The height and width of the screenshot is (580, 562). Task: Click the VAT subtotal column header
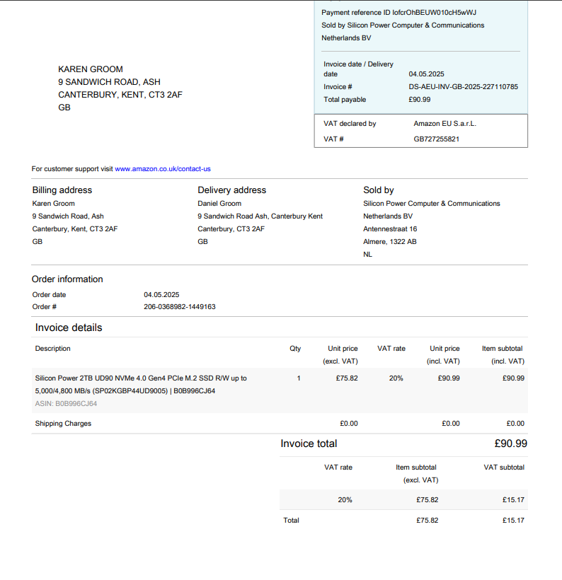(x=504, y=468)
